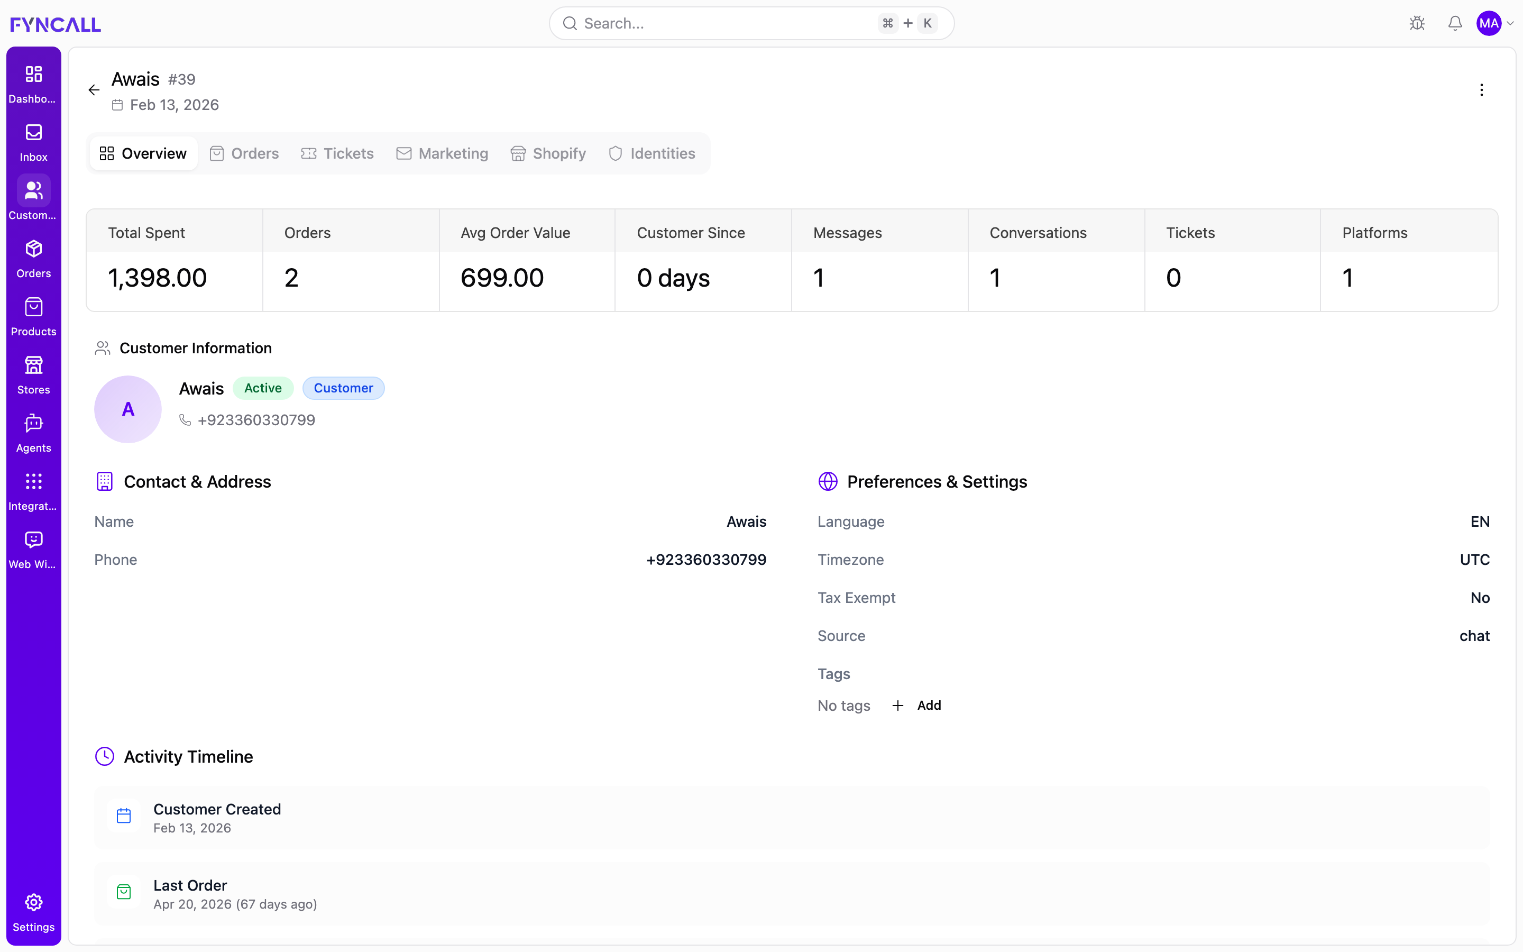This screenshot has height=952, width=1523.
Task: Click the Customer Created timeline entry
Action: [792, 817]
